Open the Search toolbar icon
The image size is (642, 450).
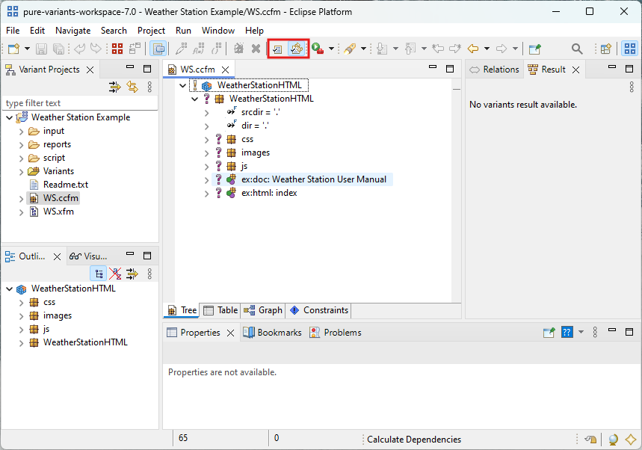point(577,48)
